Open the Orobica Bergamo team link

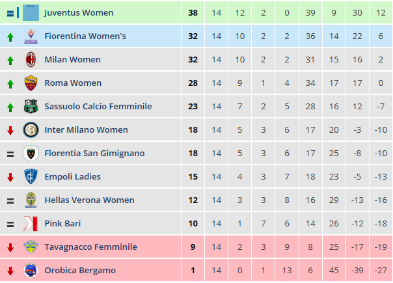[80, 271]
